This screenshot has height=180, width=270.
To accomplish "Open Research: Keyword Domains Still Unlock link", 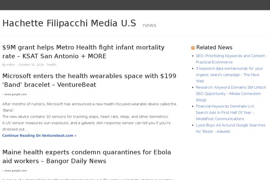I will click(231, 94).
